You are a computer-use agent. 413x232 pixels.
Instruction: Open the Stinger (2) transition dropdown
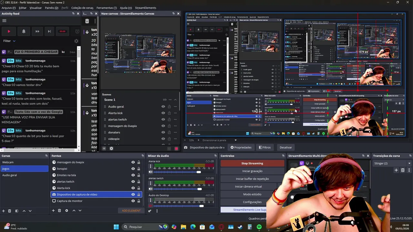(x=392, y=163)
